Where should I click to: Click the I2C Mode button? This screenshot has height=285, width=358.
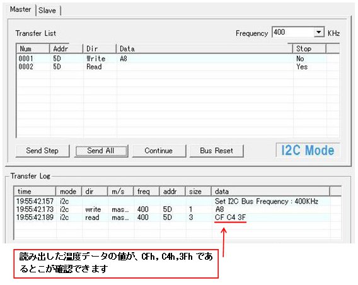click(x=308, y=150)
